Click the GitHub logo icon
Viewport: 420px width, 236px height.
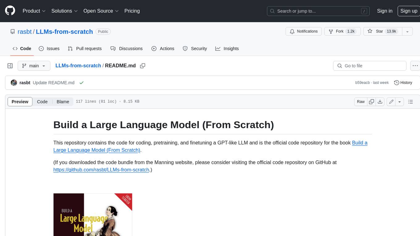coord(10,11)
